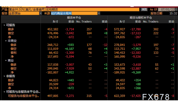This screenshot has height=107, width=178.
Task: Collapse the 可报告与非报告未平仓总 section
Action: tap(4, 92)
